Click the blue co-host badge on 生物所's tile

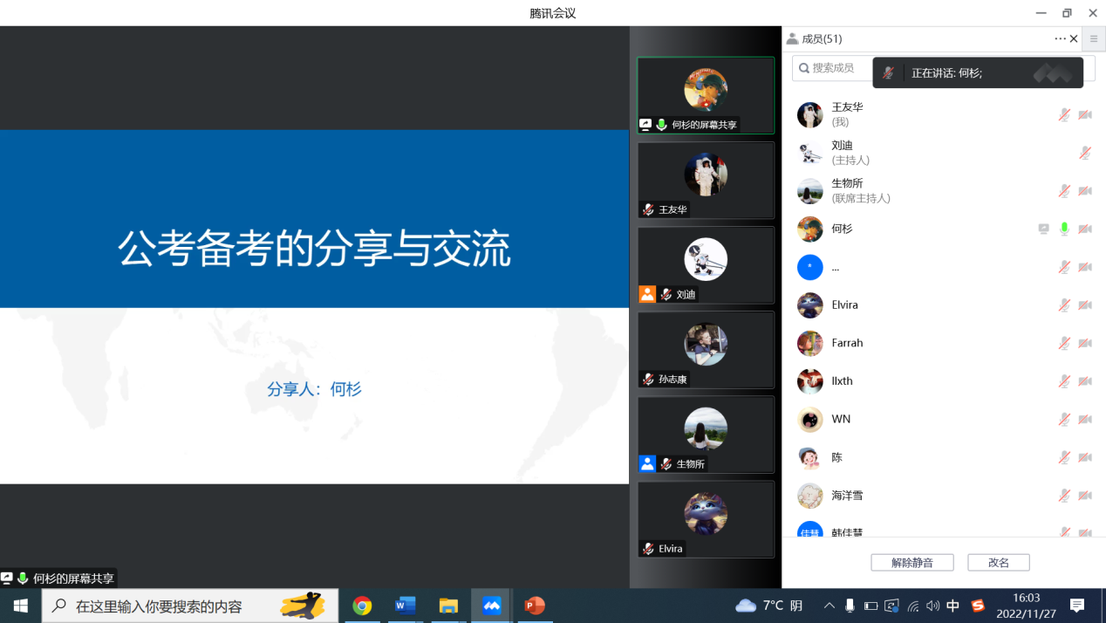pos(647,463)
